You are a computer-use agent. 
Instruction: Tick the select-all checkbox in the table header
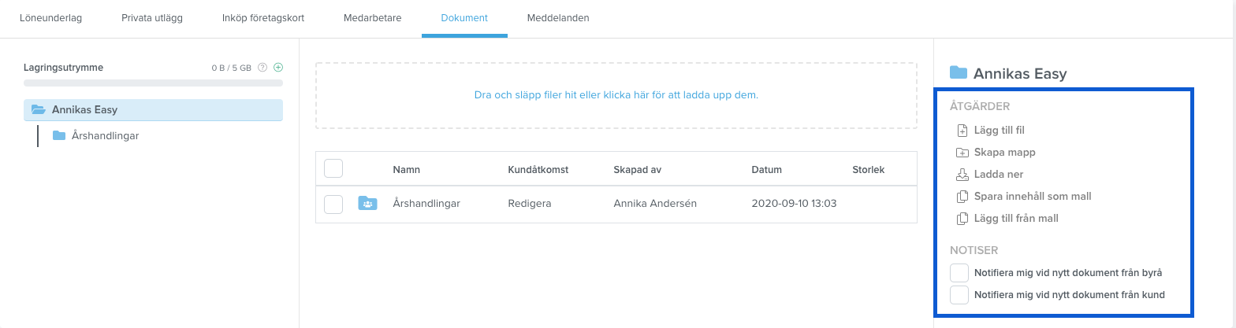pos(333,169)
